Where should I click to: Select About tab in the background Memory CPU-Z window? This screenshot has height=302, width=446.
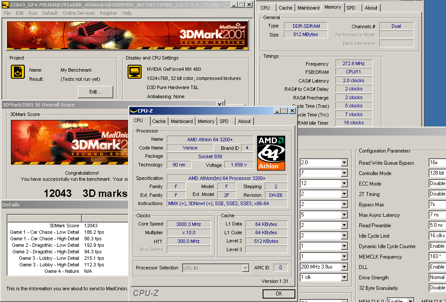[371, 8]
